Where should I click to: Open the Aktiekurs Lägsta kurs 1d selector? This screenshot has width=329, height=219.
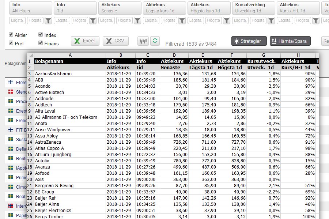(164, 8)
